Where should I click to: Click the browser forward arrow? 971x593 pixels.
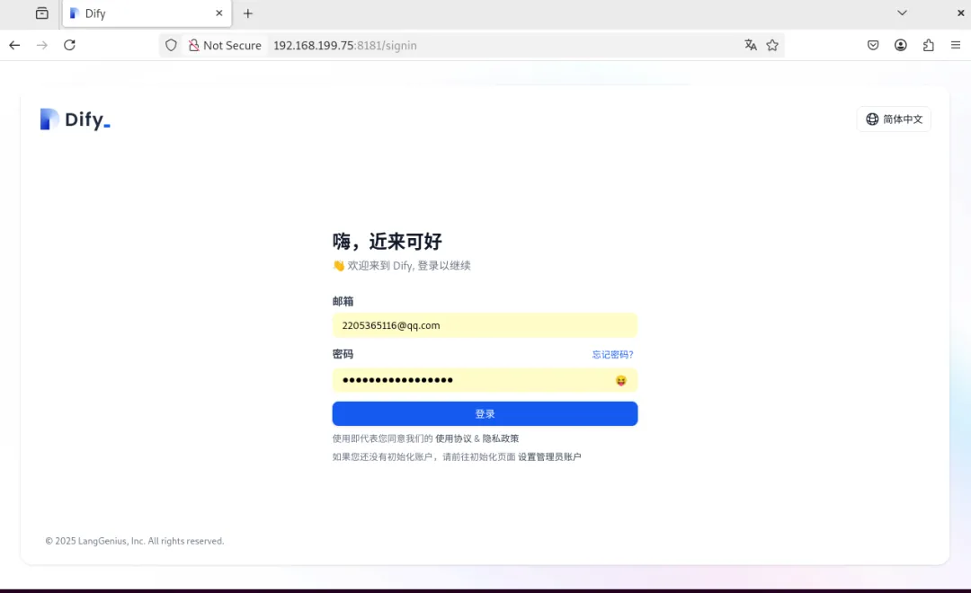click(42, 45)
